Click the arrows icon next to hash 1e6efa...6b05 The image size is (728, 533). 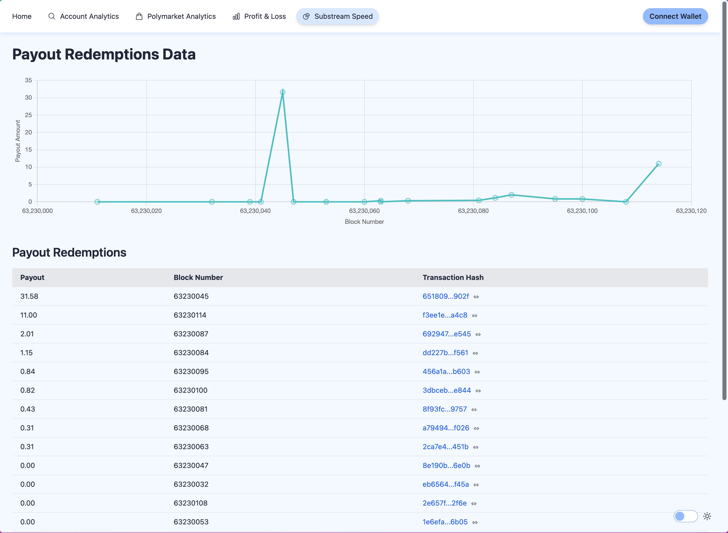(x=475, y=522)
